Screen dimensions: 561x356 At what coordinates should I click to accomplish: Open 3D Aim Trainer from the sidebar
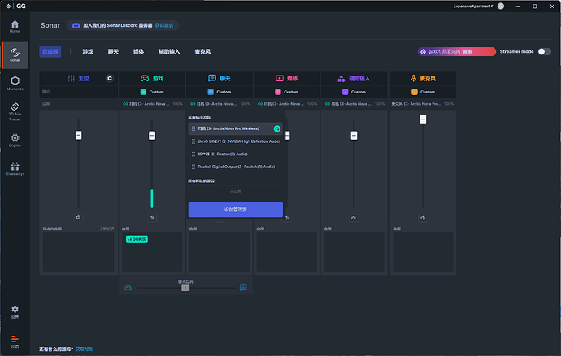point(15,109)
